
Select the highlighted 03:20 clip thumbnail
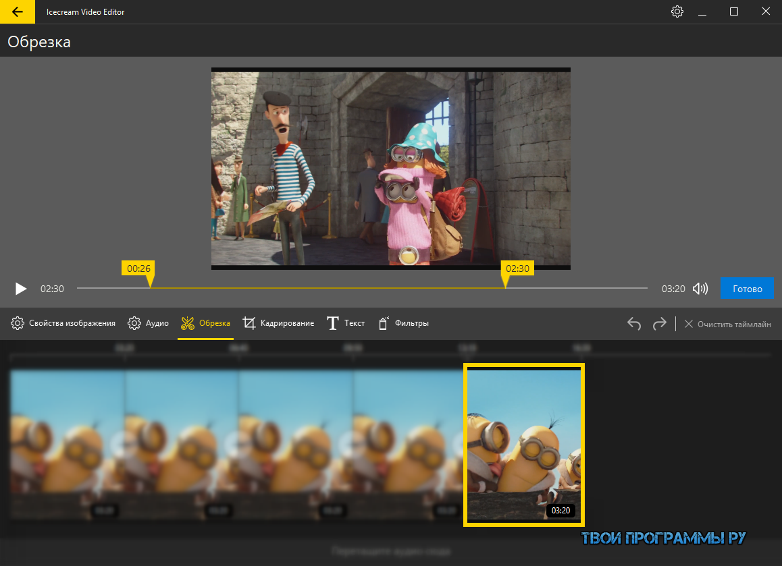click(523, 445)
